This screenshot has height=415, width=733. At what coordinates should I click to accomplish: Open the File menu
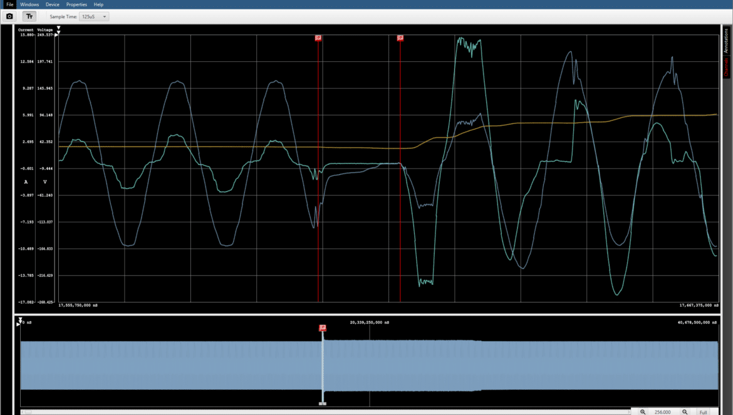click(9, 4)
